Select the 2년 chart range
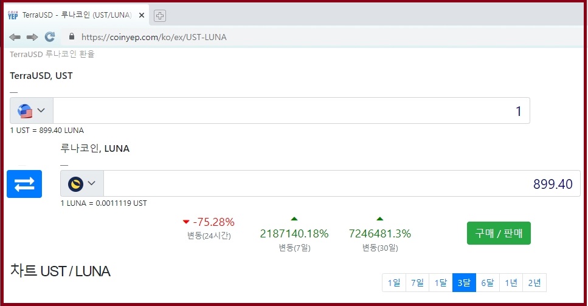The width and height of the screenshot is (588, 306). [534, 283]
